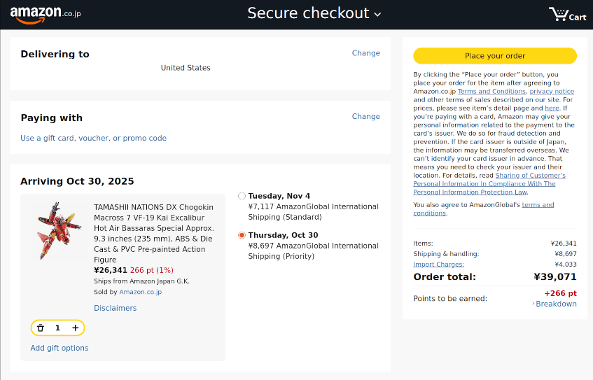593x380 pixels.
Task: Open the Sold by Amazon.co.jp seller link
Action: point(140,292)
